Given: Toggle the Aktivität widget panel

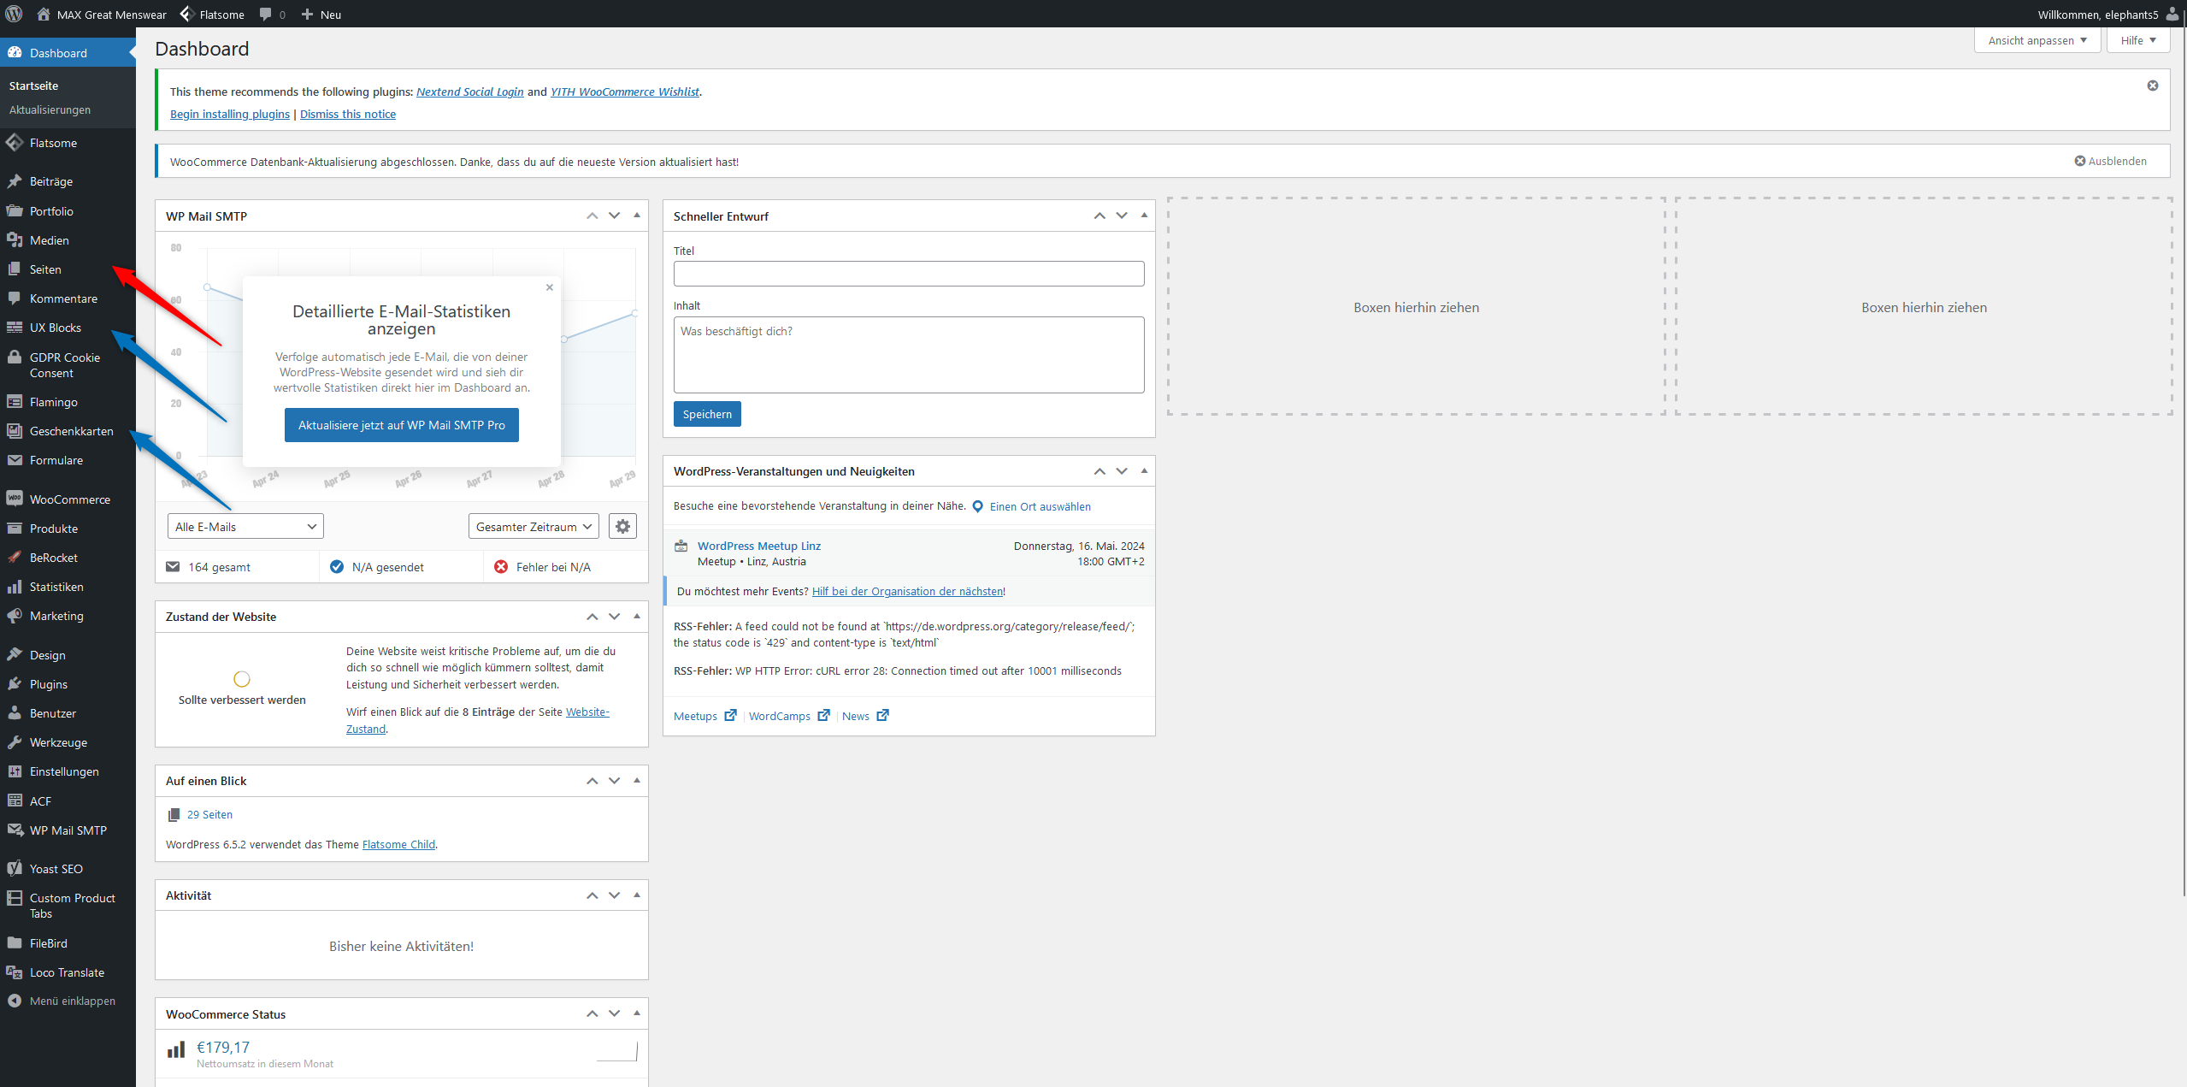Looking at the screenshot, I should 637,895.
